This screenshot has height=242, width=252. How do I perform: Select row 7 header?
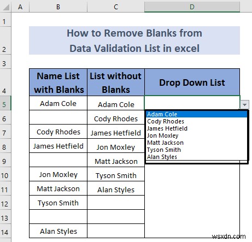5,132
